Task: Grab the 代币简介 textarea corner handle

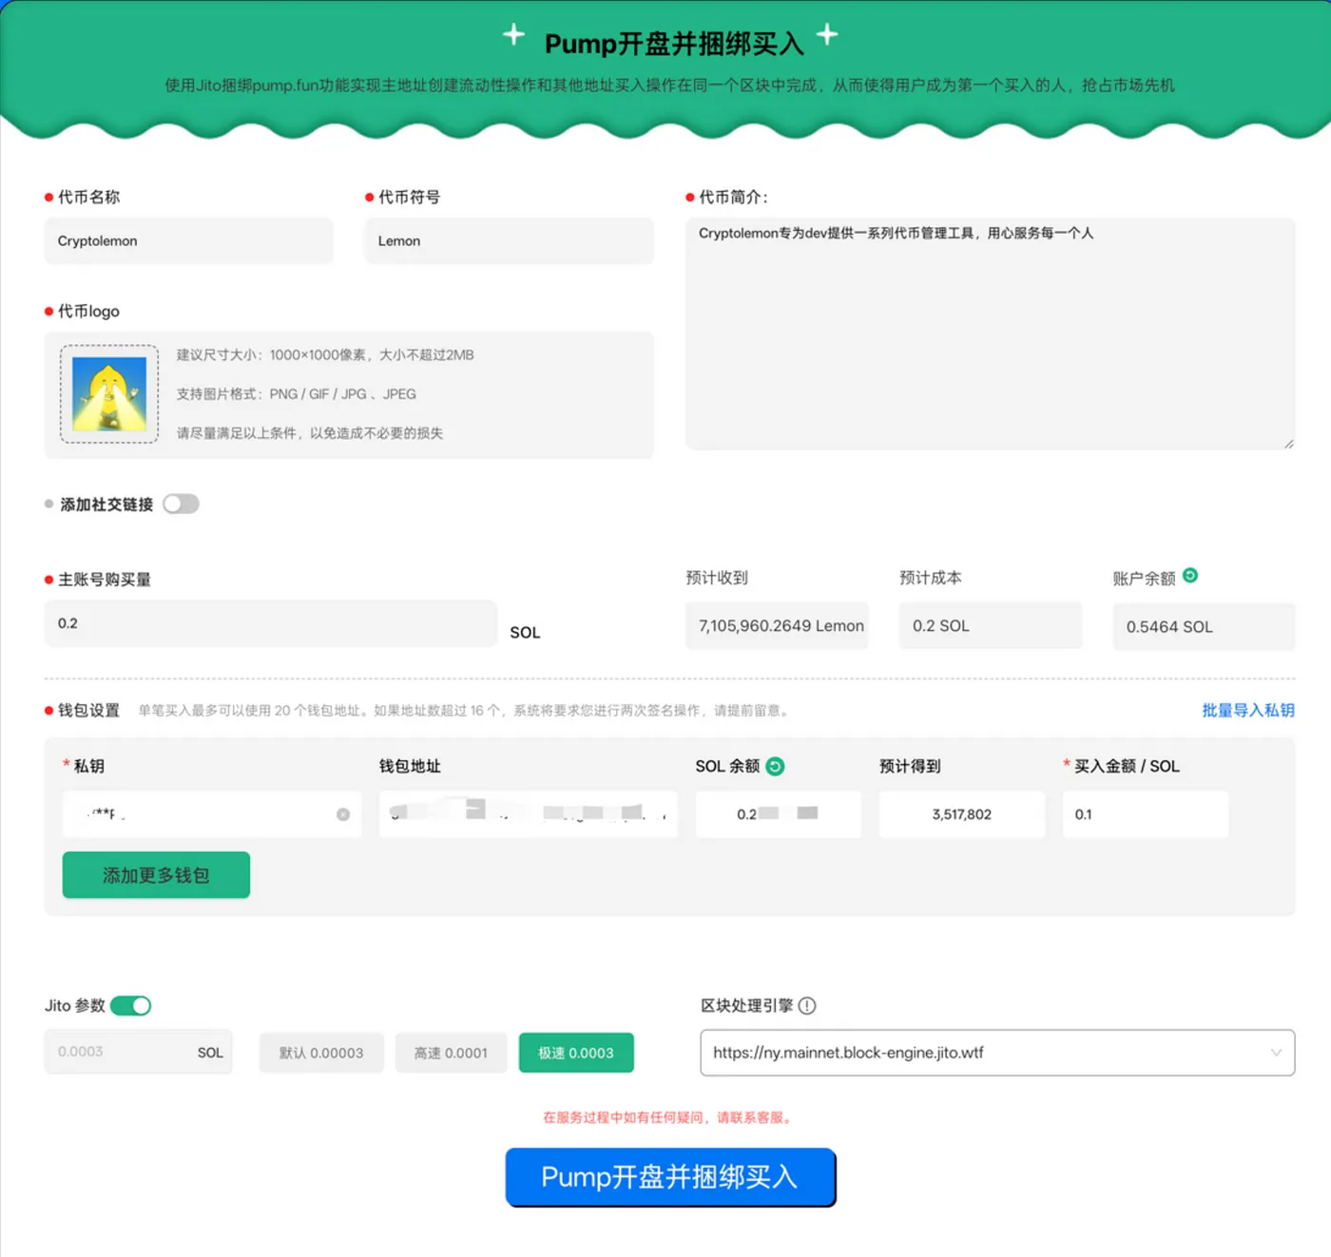Action: [1288, 443]
